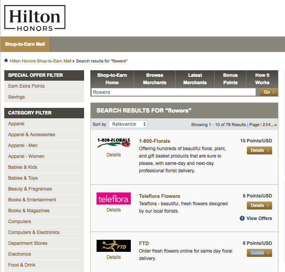
Task: Click the Showing 1 - 10 of 79 Results text
Action: click(x=218, y=125)
